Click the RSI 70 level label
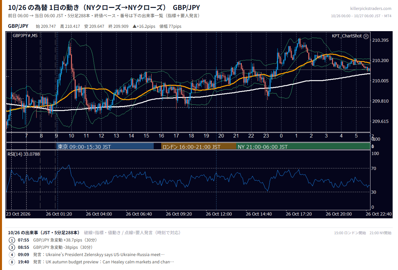The height and width of the screenshot is (270, 398). (x=374, y=168)
